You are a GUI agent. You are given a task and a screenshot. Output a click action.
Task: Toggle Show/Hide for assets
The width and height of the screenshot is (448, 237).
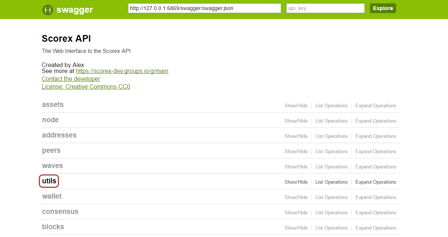pyautogui.click(x=296, y=105)
